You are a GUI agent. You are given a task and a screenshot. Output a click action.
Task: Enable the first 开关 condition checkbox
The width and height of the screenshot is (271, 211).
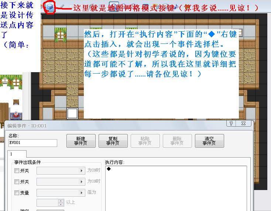point(17,170)
